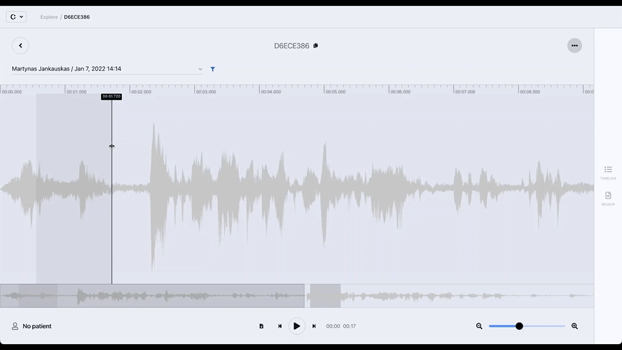Skip to next track
The height and width of the screenshot is (350, 622).
tap(314, 326)
